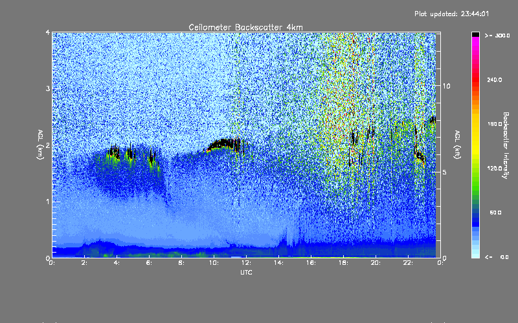Click the '10' tick on the kft axis
The width and height of the screenshot is (518, 323).
pos(446,86)
